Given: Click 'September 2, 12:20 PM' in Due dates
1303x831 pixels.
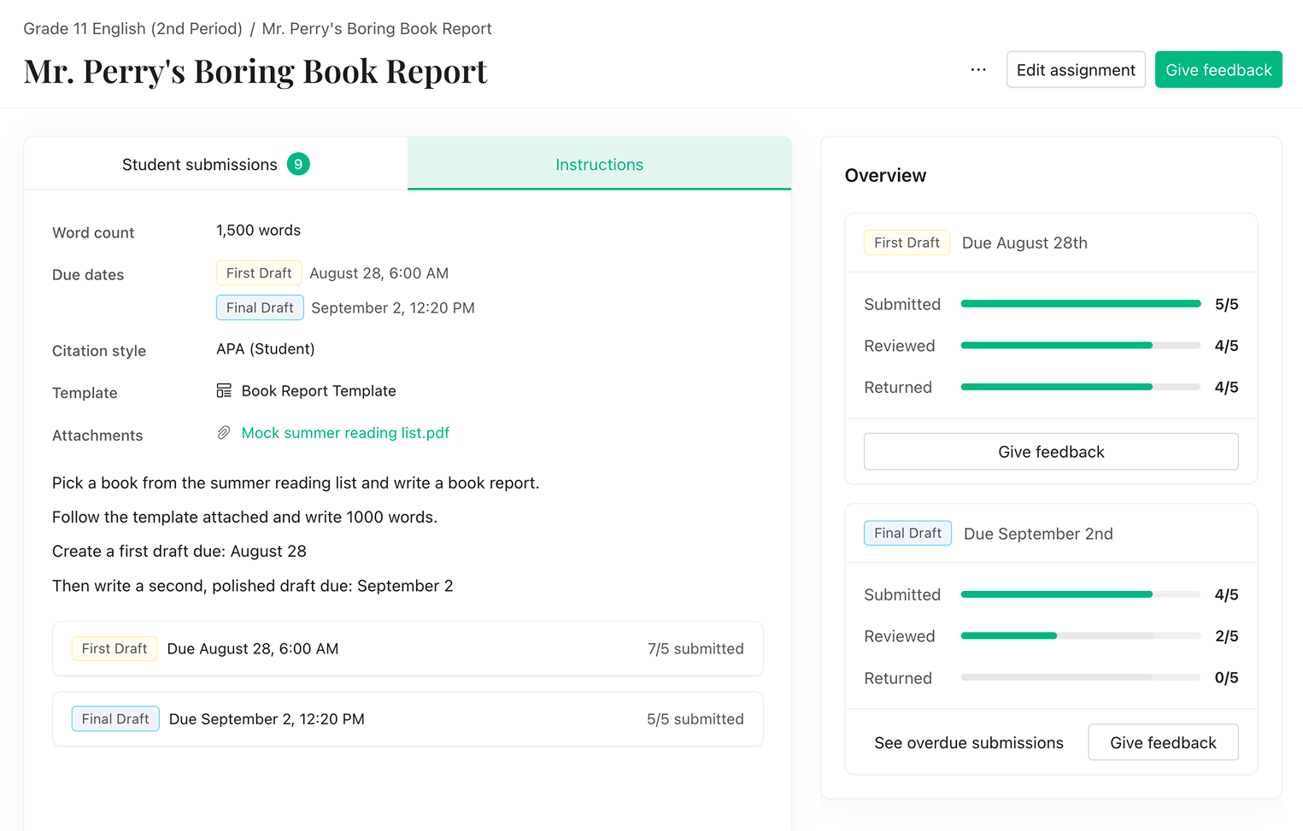Looking at the screenshot, I should [x=393, y=308].
